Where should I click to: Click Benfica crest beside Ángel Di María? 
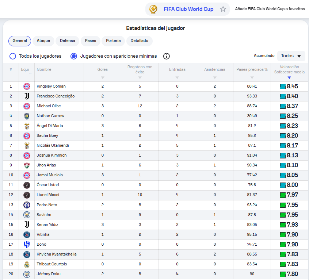pos(27,126)
